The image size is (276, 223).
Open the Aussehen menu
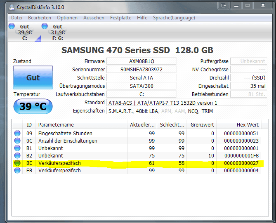[x=94, y=18]
